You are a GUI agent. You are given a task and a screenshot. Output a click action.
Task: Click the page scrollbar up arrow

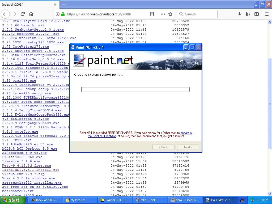tap(270, 22)
